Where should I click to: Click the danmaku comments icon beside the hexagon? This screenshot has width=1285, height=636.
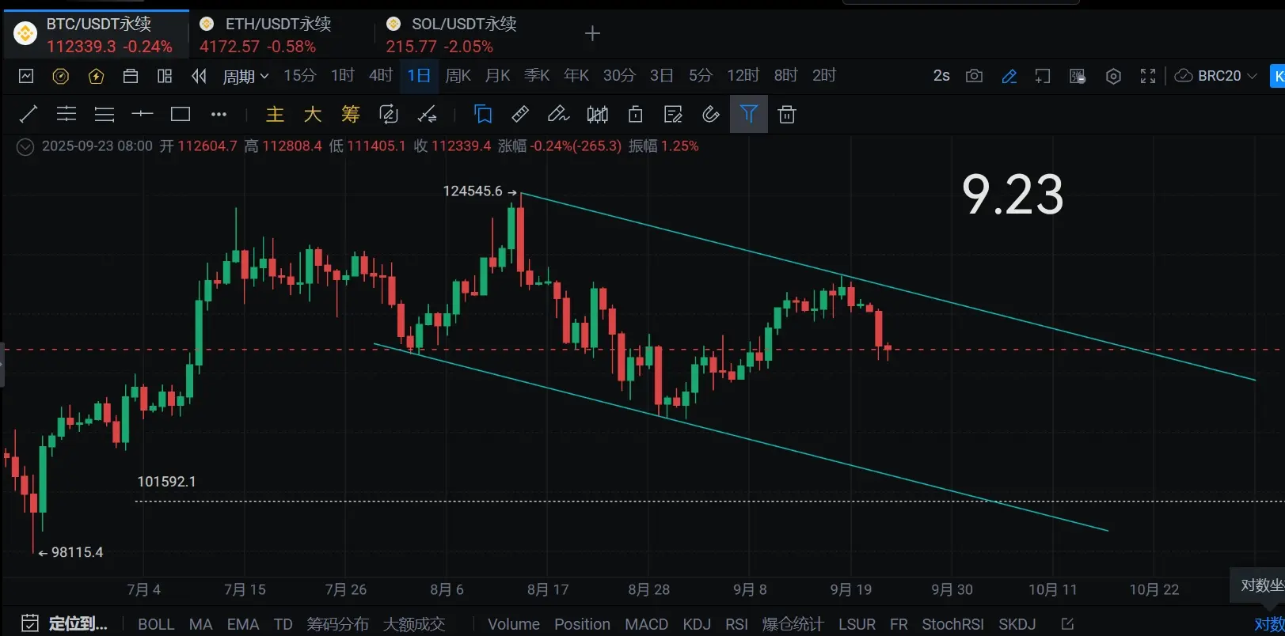coord(1078,76)
